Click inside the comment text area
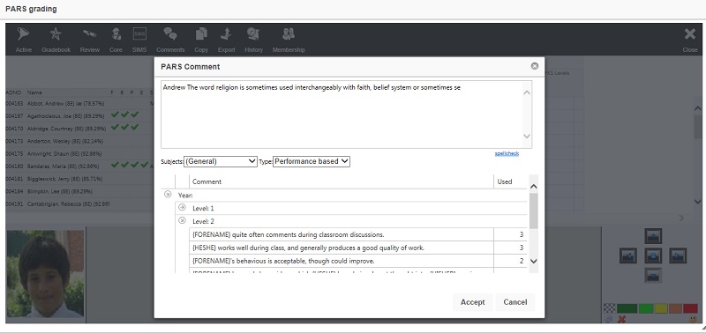Screen dimensions: 706x333 pos(342,115)
